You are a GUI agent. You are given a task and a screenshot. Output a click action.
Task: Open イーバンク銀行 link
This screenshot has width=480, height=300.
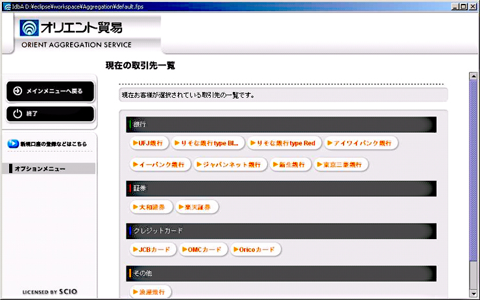160,165
